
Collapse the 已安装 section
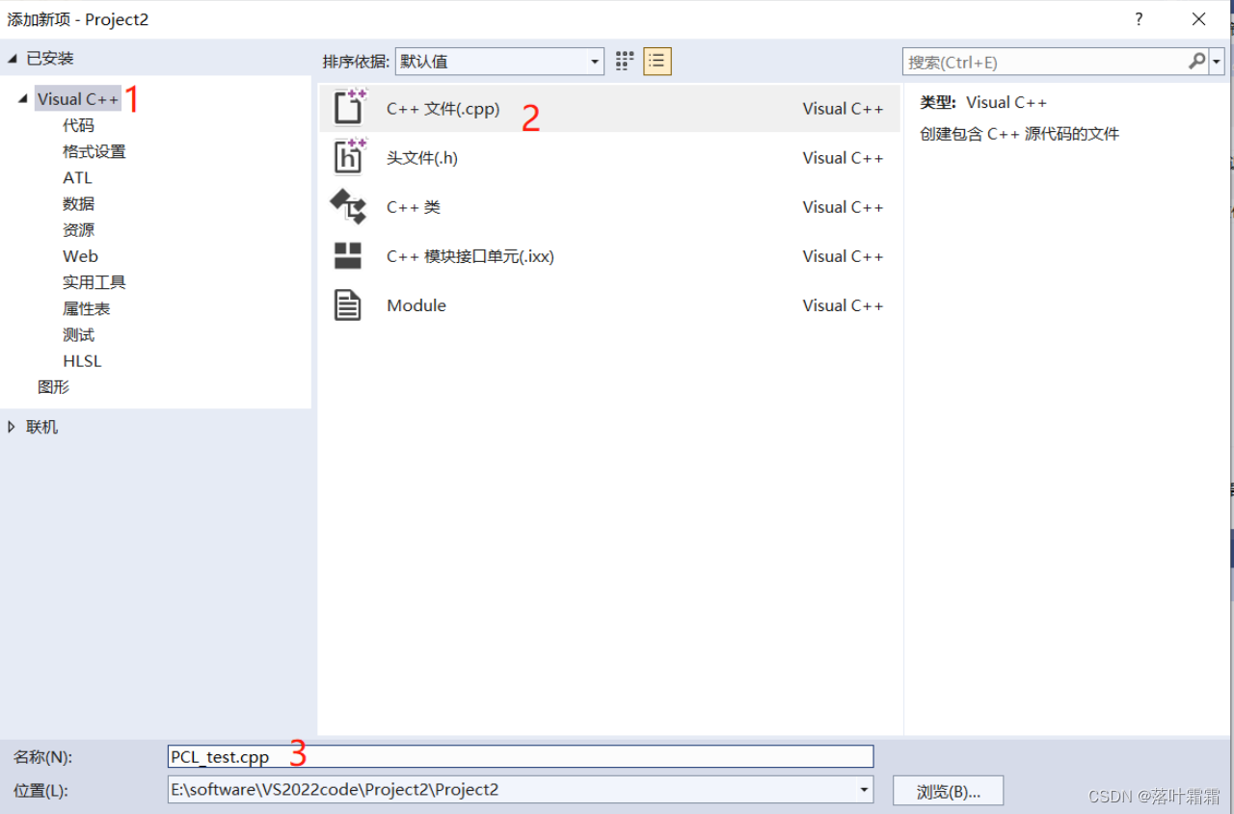13,59
